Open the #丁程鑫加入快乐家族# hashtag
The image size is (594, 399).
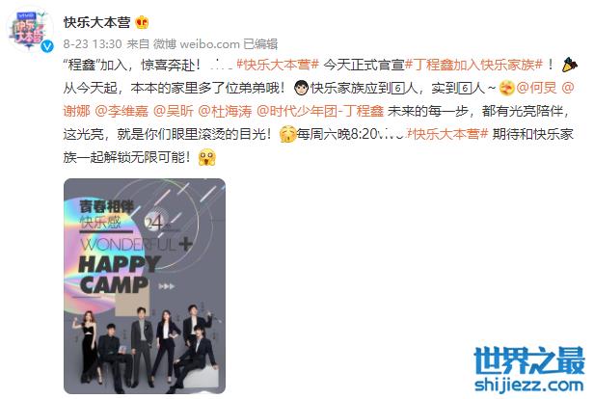click(x=473, y=66)
